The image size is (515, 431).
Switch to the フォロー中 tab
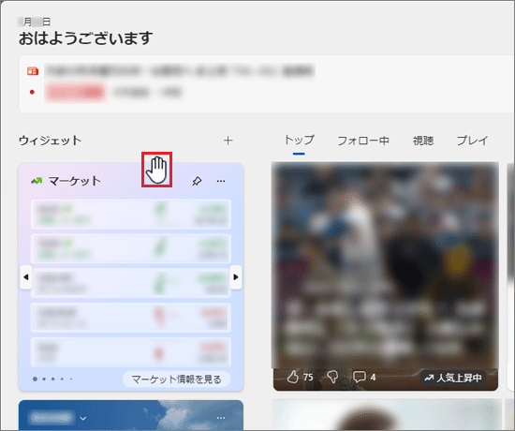coord(363,141)
